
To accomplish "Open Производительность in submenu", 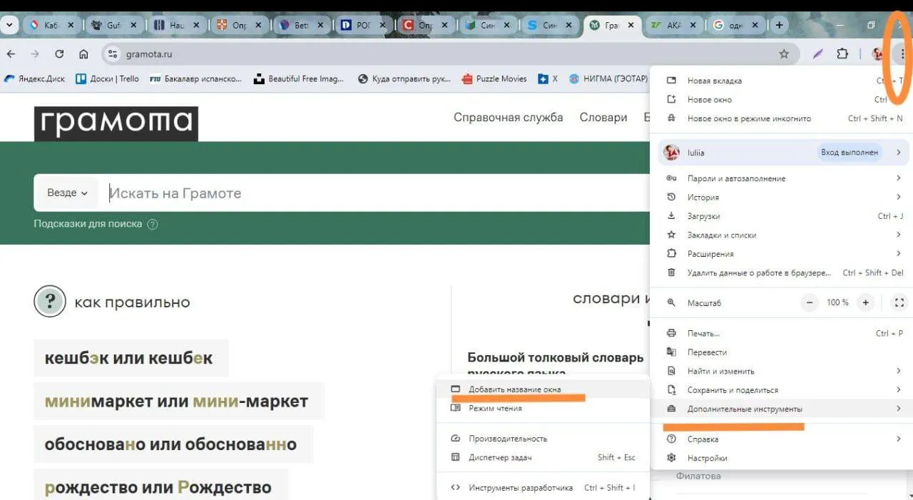I will (544, 439).
